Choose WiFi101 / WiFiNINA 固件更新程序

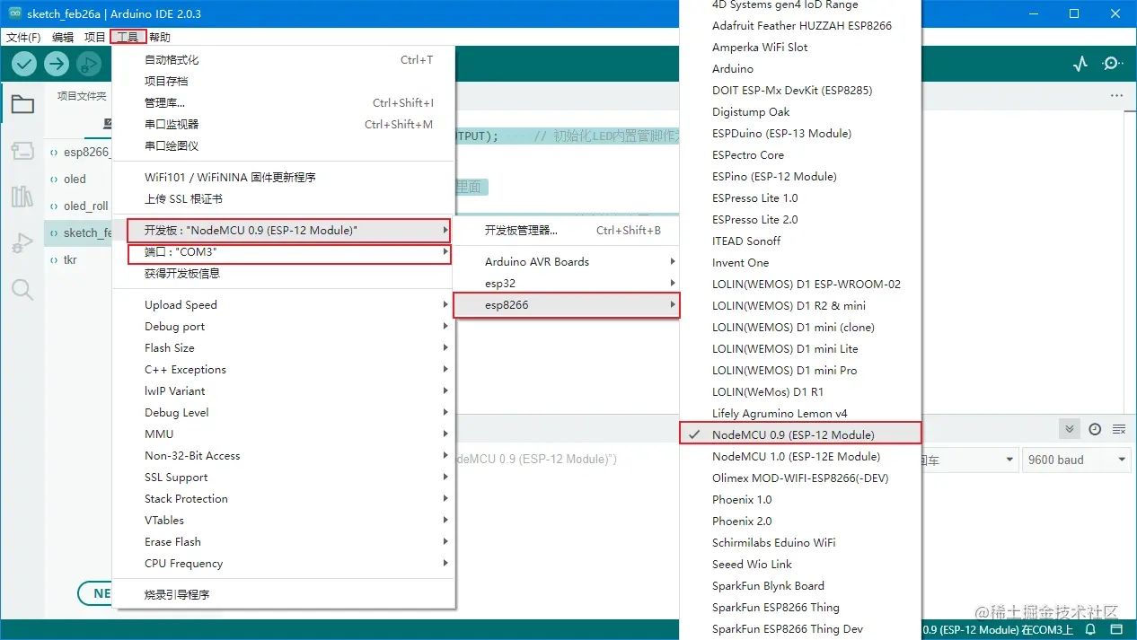point(284,178)
